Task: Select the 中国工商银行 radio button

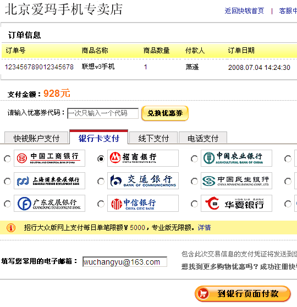Action: coord(8,159)
